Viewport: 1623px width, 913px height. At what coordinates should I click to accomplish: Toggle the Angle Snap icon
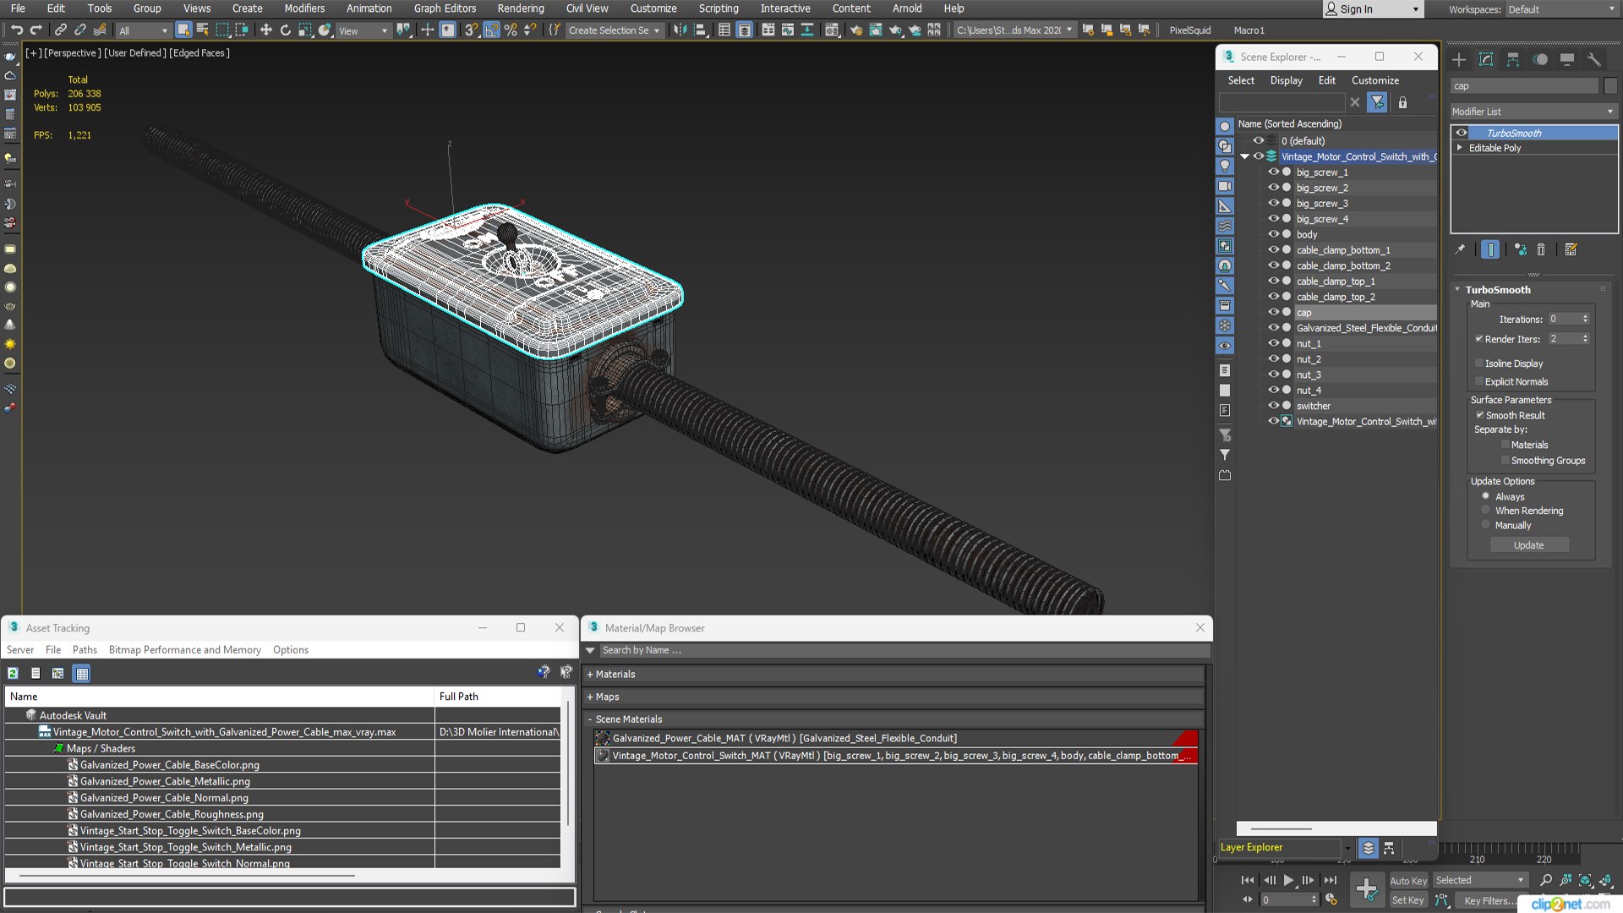(491, 30)
